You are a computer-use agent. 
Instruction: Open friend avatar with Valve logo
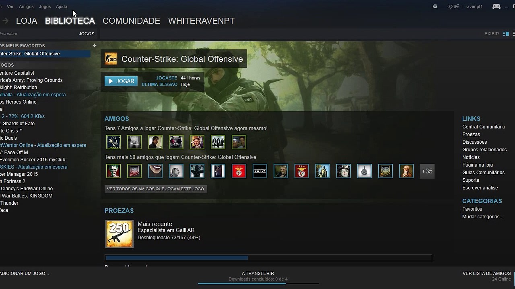[x=260, y=171]
